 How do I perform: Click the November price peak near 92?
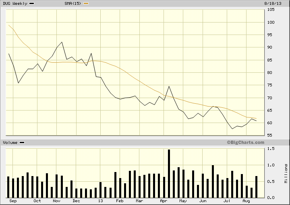click(62, 42)
